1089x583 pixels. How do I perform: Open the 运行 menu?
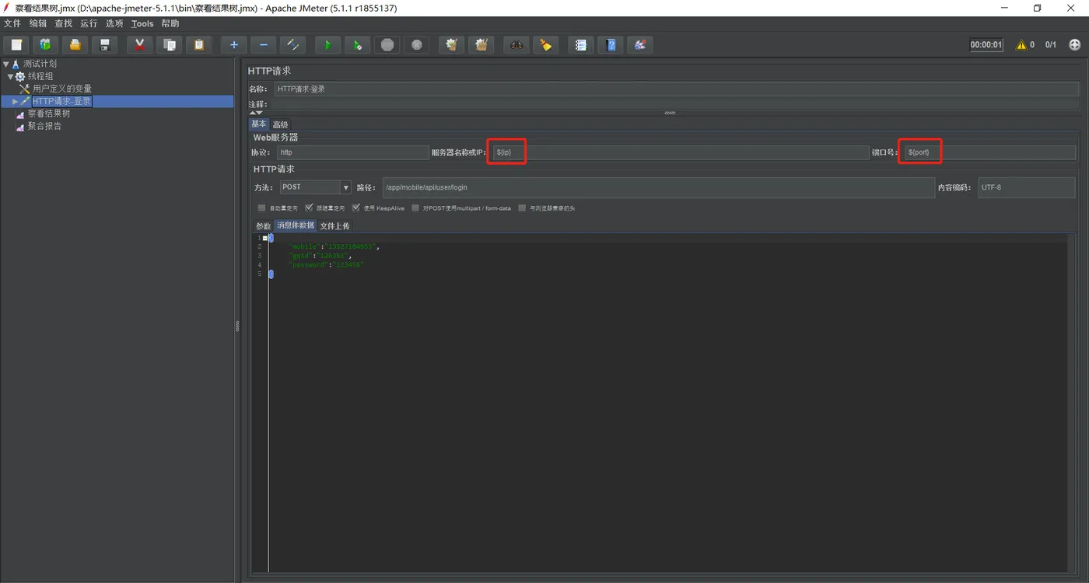tap(89, 23)
